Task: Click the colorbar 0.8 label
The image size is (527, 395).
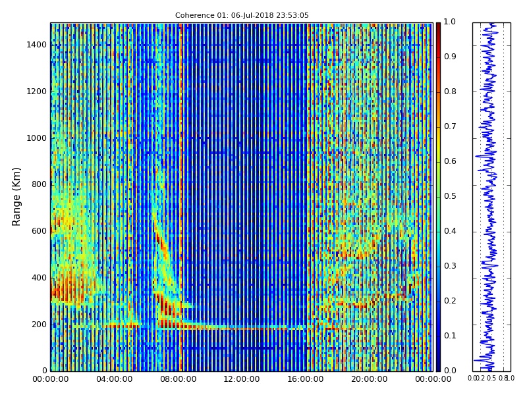Action: pyautogui.click(x=450, y=92)
